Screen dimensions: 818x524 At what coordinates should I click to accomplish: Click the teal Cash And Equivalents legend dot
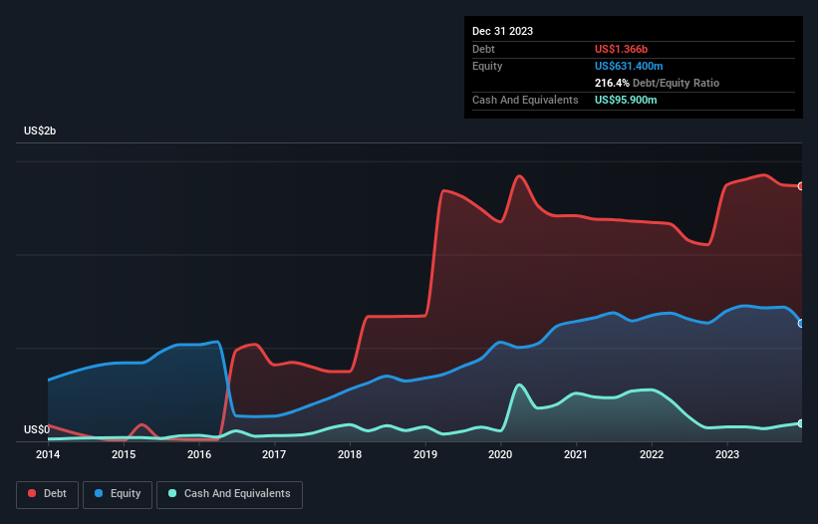[x=172, y=493]
